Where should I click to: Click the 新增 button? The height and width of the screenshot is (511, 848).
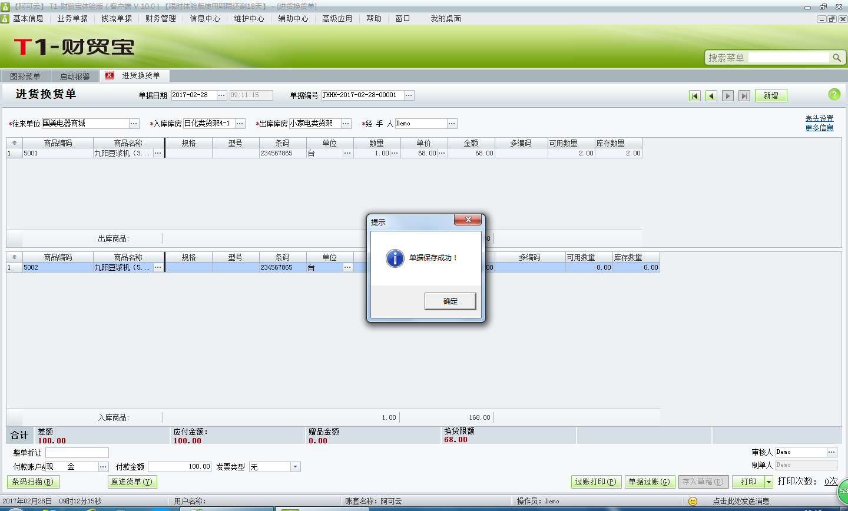(x=771, y=94)
